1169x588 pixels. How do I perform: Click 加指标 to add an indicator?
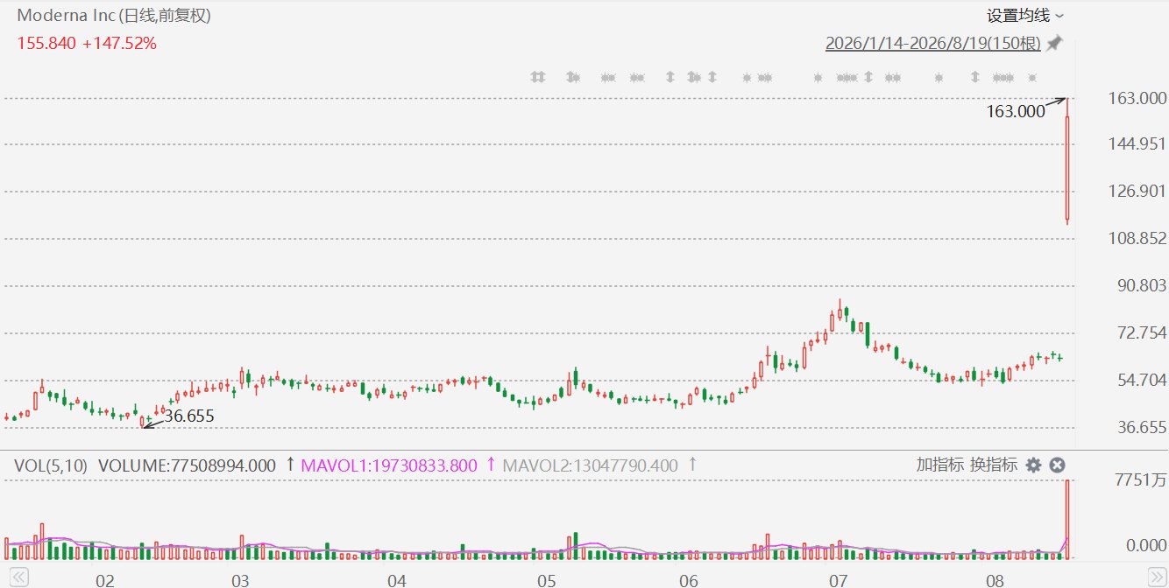tap(940, 465)
